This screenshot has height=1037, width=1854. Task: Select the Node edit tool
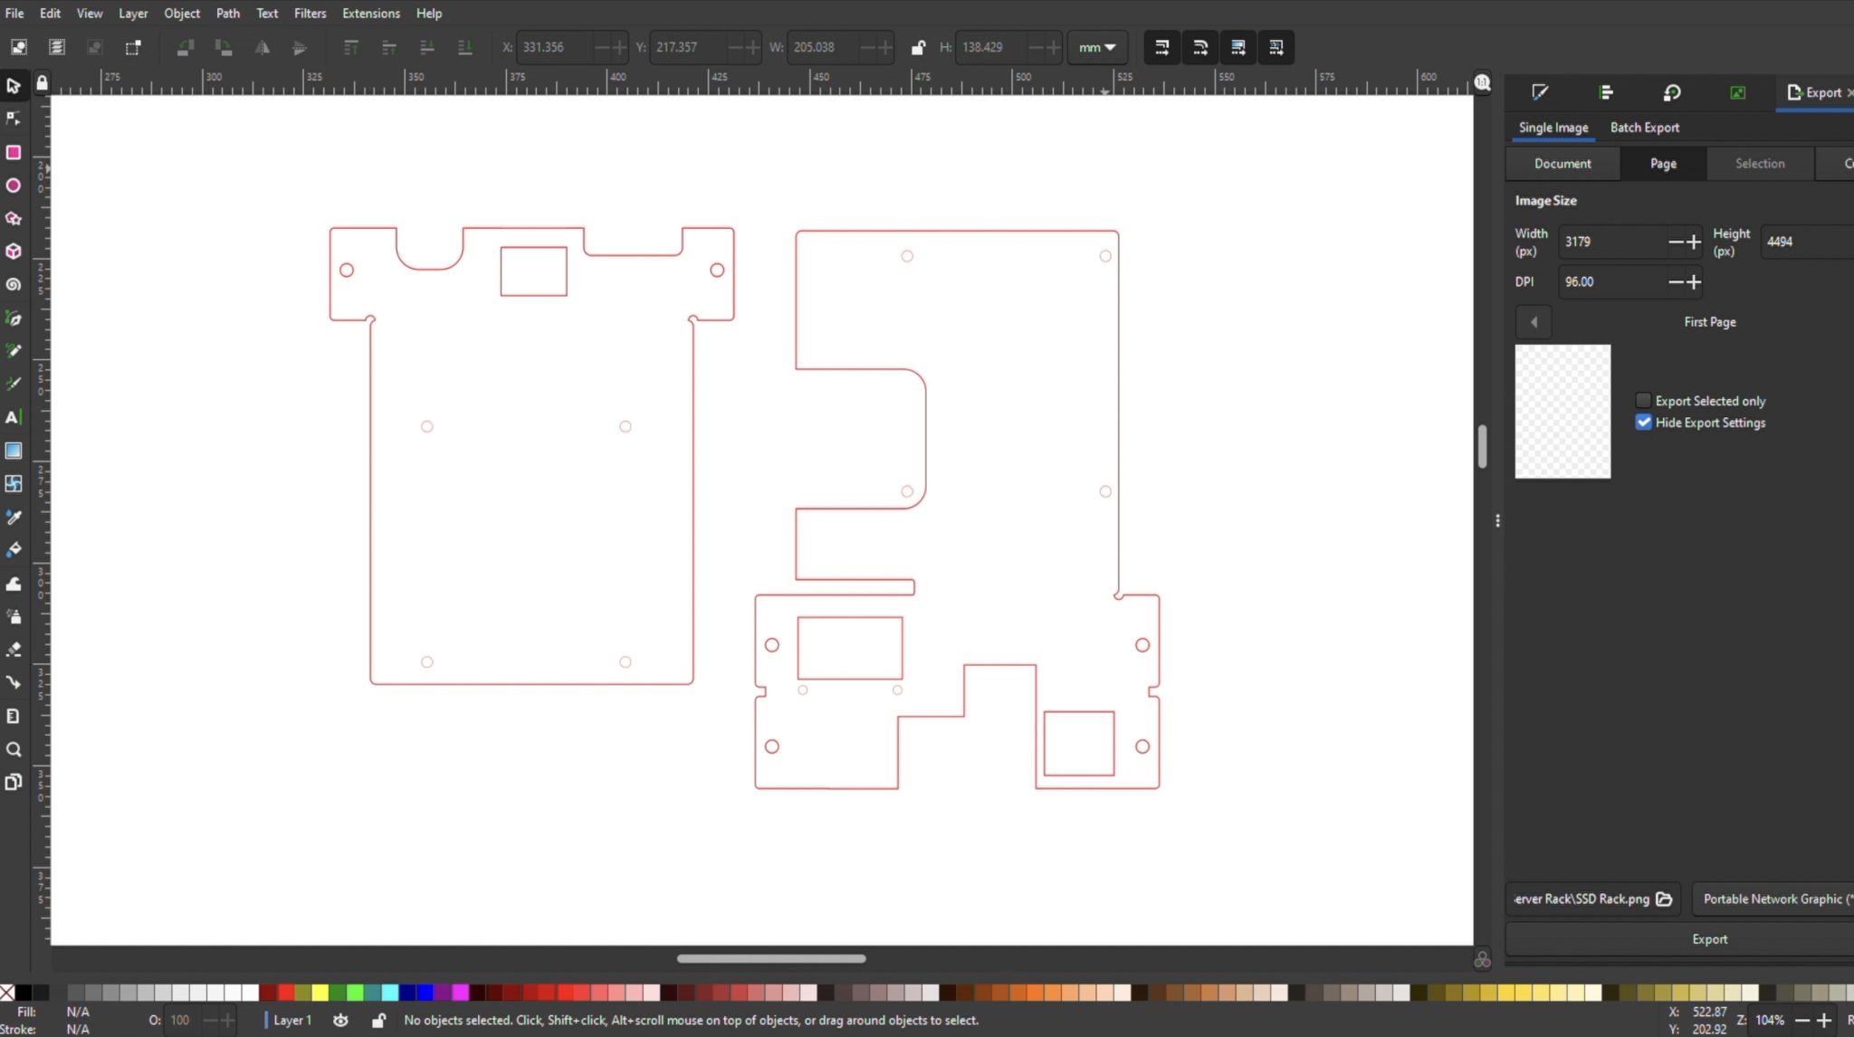[14, 119]
